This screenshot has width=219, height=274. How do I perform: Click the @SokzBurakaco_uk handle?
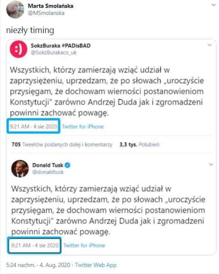[x=54, y=52]
